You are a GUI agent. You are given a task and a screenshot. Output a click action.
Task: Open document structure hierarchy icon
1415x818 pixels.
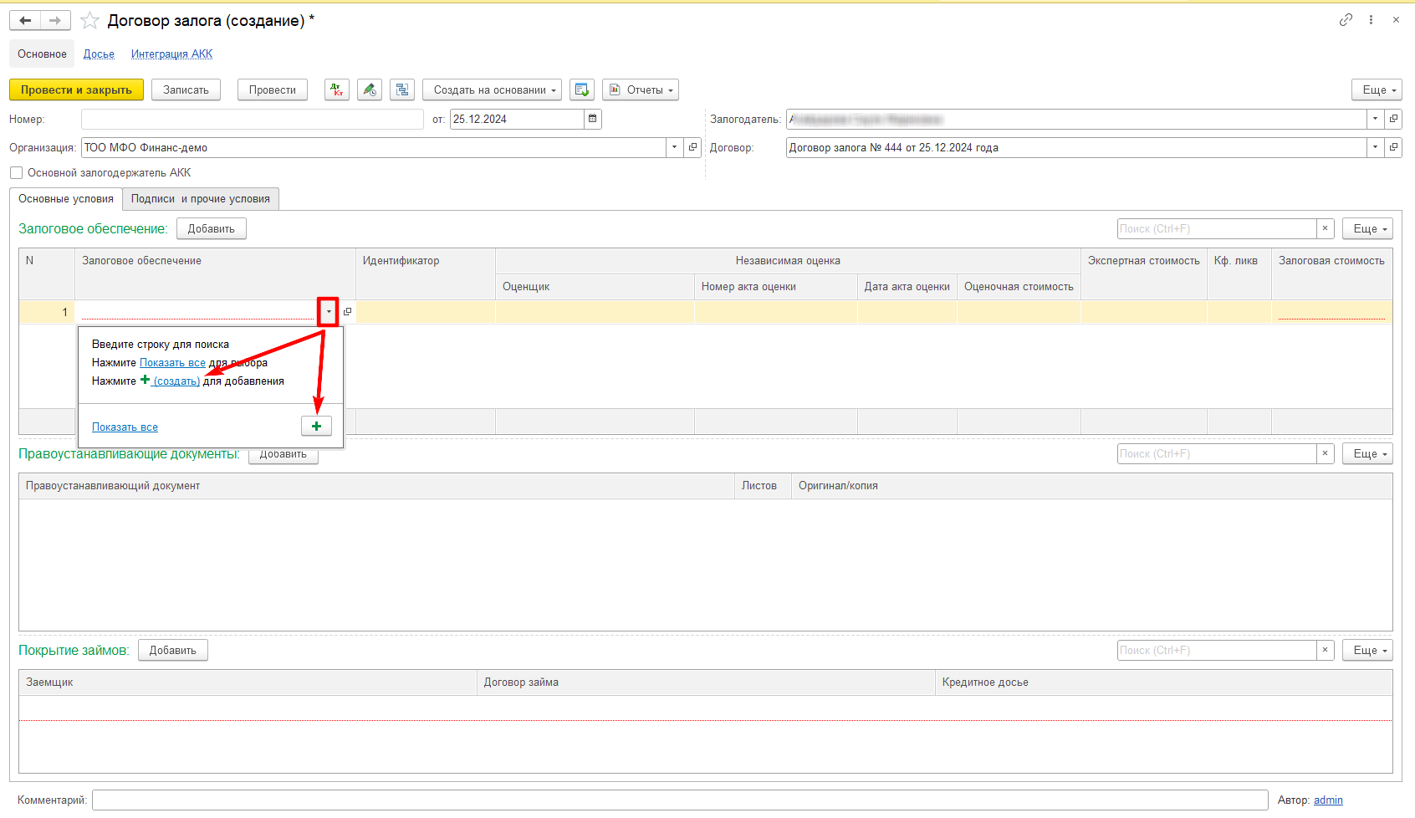pyautogui.click(x=402, y=89)
